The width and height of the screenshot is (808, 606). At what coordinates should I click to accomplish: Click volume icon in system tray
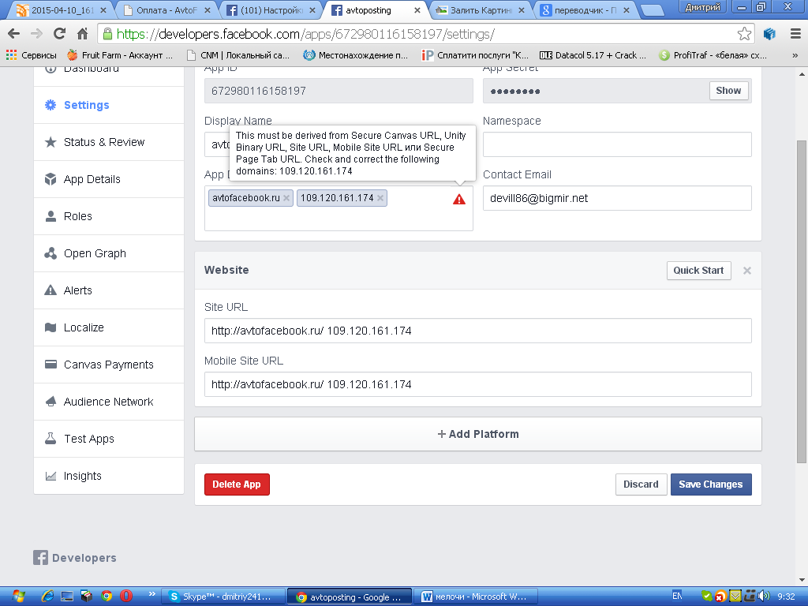pyautogui.click(x=763, y=597)
